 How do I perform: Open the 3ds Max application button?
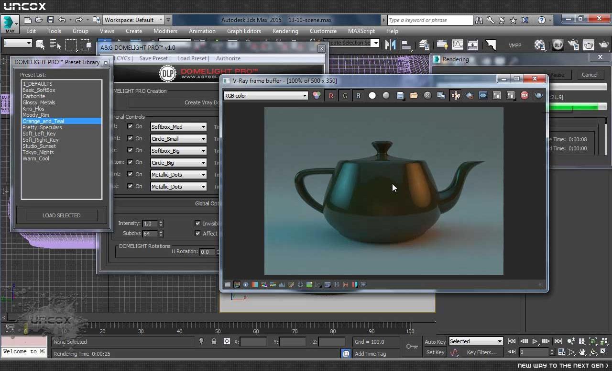click(x=10, y=23)
